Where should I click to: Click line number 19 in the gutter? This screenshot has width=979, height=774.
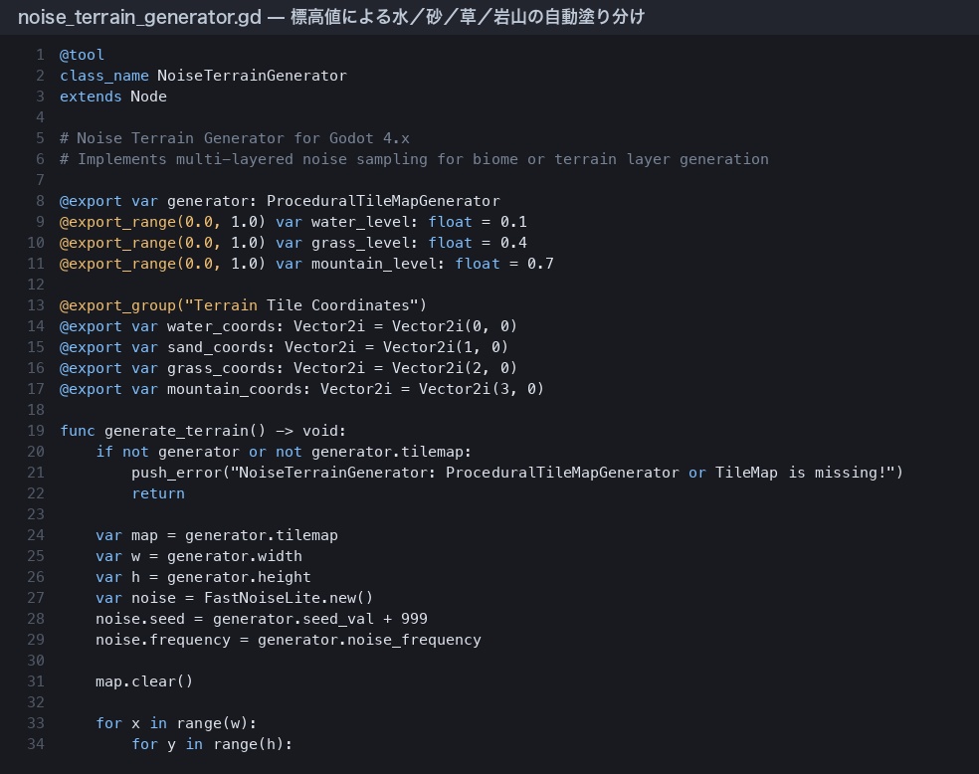click(x=36, y=431)
